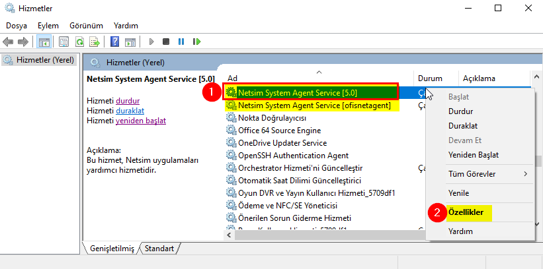
Task: Sort by the Ad column header
Action: point(319,78)
